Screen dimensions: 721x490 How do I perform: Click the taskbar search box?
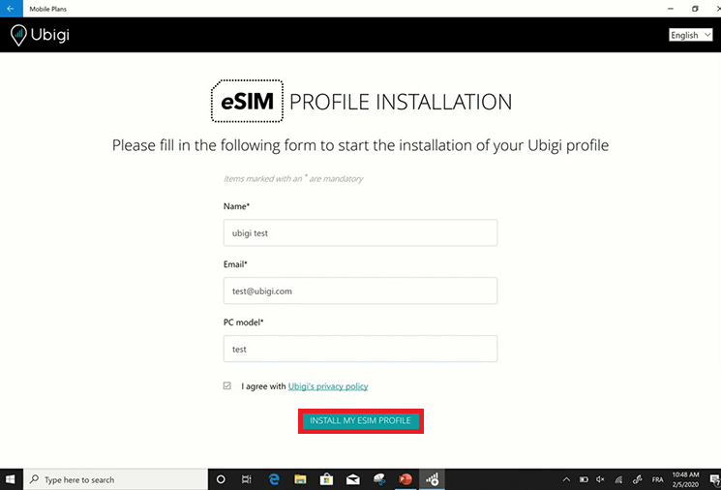click(x=115, y=479)
